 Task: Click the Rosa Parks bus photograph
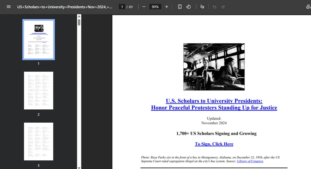pos(214,67)
